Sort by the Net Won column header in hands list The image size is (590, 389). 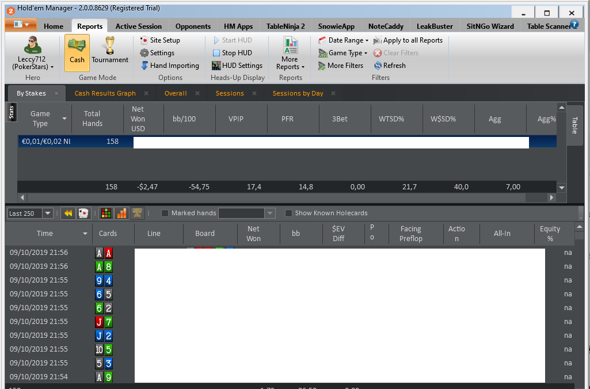(253, 234)
